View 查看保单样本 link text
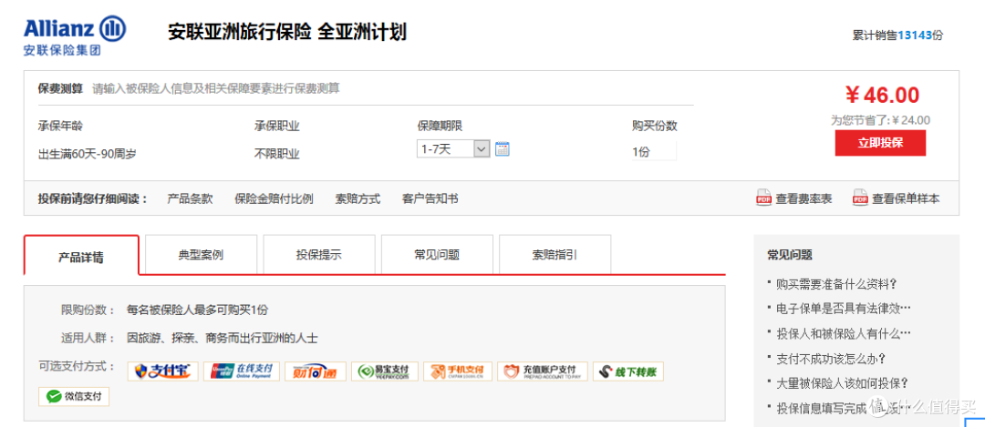 point(906,198)
